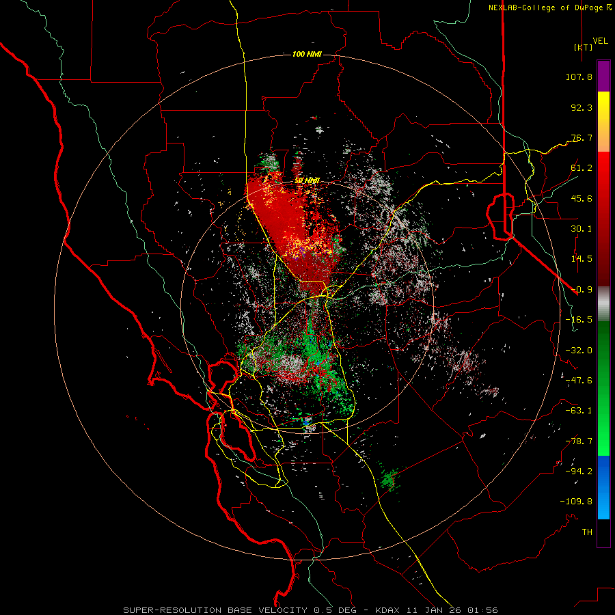Click the 01:56 timestamp in caption

[x=482, y=610]
